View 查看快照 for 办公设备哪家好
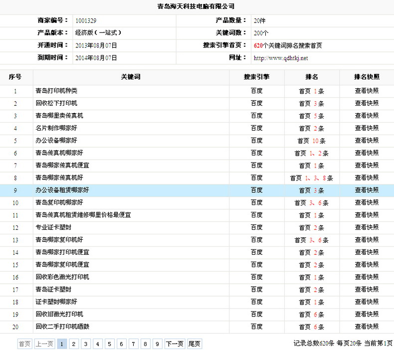 (x=367, y=141)
